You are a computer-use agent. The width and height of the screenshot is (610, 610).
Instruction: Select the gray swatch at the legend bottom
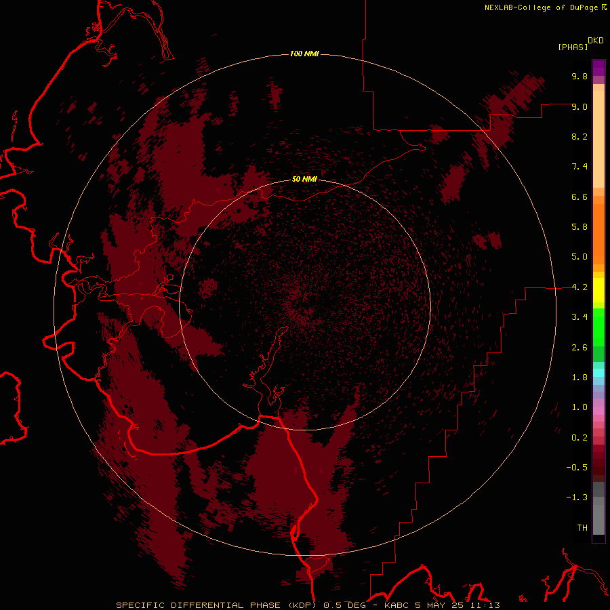click(598, 519)
